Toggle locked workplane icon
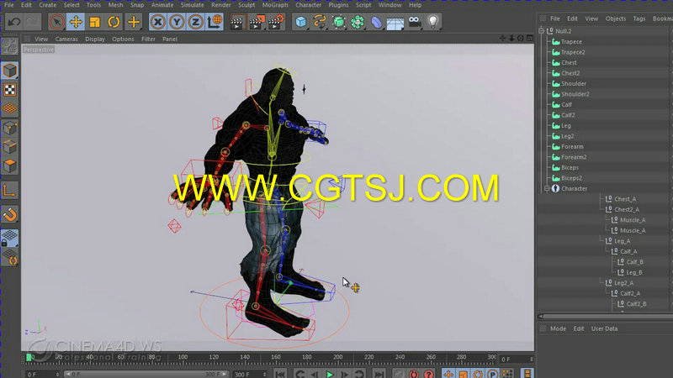 click(x=9, y=238)
